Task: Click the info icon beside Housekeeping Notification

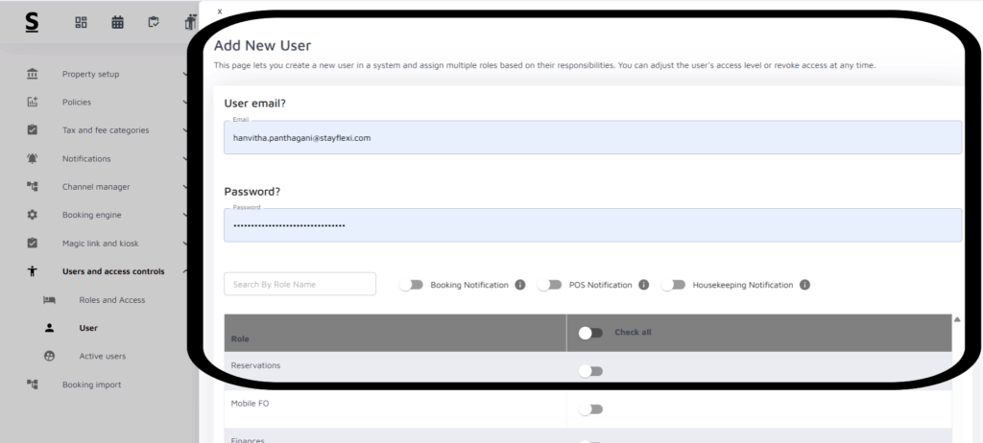Action: coord(804,285)
